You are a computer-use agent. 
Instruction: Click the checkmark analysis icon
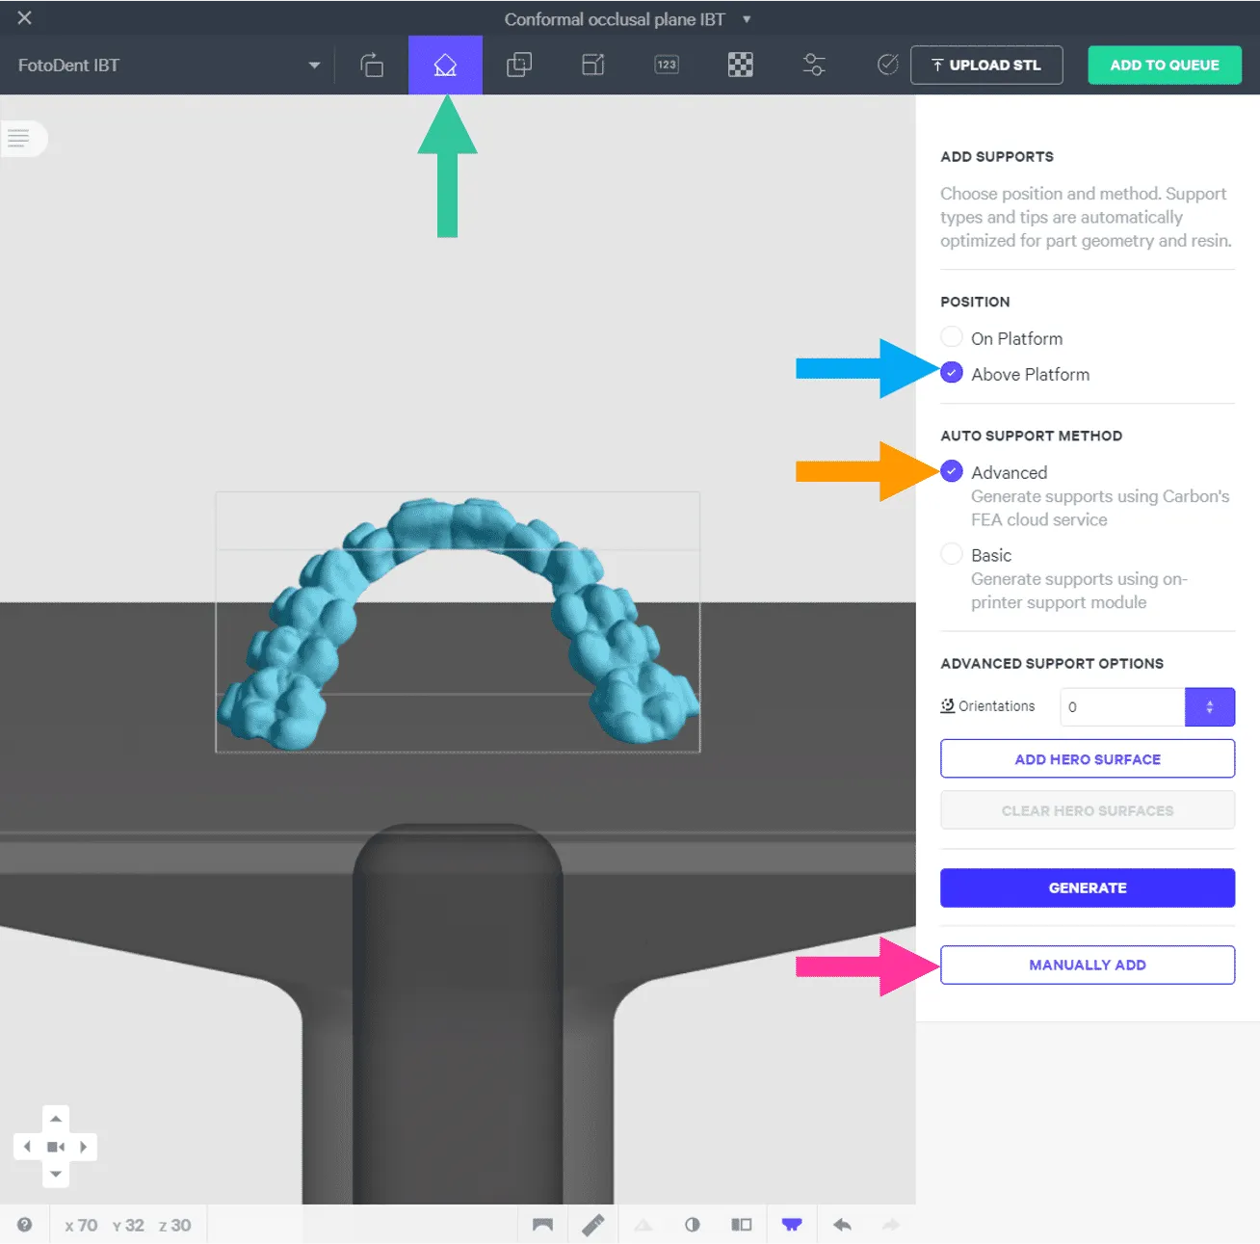(888, 65)
